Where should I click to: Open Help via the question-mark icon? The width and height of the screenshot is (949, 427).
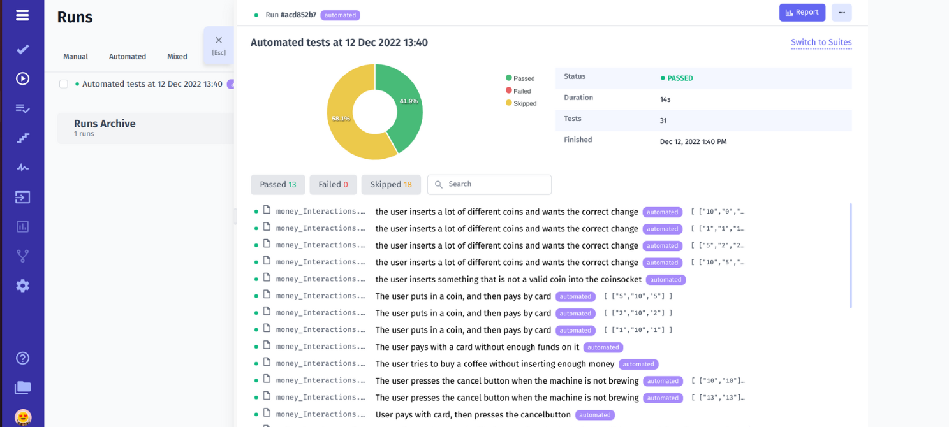(22, 358)
